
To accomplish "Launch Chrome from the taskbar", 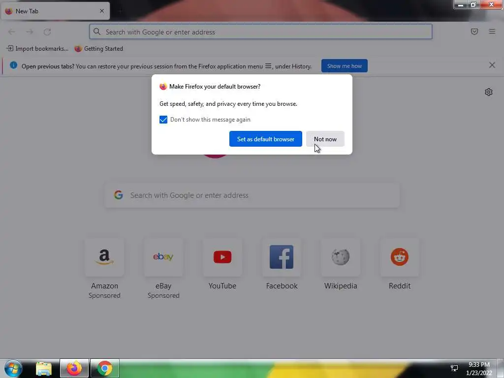I will (x=105, y=368).
